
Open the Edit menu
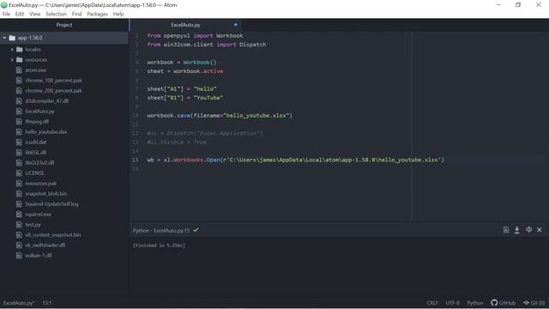coord(20,14)
